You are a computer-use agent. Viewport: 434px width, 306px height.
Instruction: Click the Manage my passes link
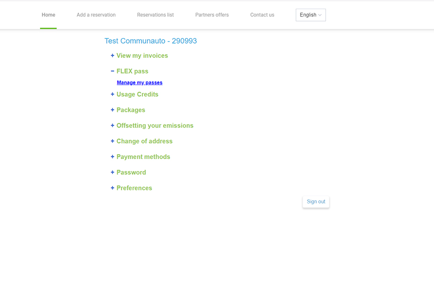(x=139, y=83)
